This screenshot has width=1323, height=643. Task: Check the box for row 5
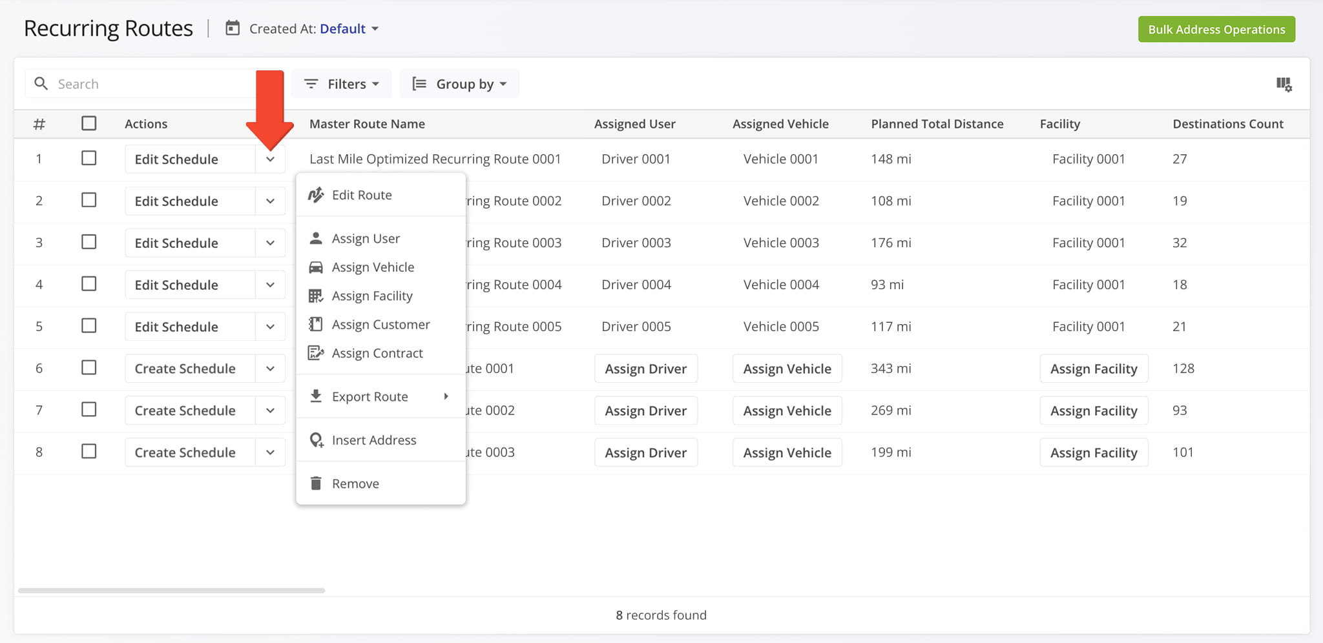[x=89, y=326]
